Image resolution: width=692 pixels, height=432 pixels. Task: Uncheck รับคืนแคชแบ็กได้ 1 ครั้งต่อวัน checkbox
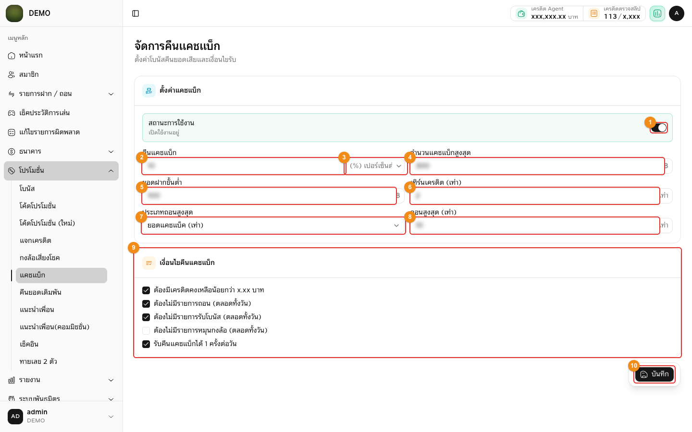(x=146, y=344)
